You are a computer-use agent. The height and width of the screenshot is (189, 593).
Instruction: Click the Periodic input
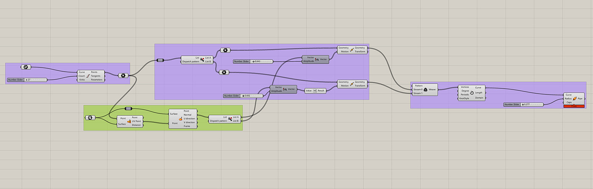pos(465,94)
